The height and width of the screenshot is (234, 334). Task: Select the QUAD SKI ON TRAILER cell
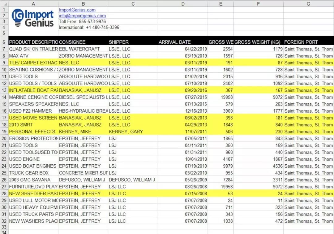(x=33, y=49)
